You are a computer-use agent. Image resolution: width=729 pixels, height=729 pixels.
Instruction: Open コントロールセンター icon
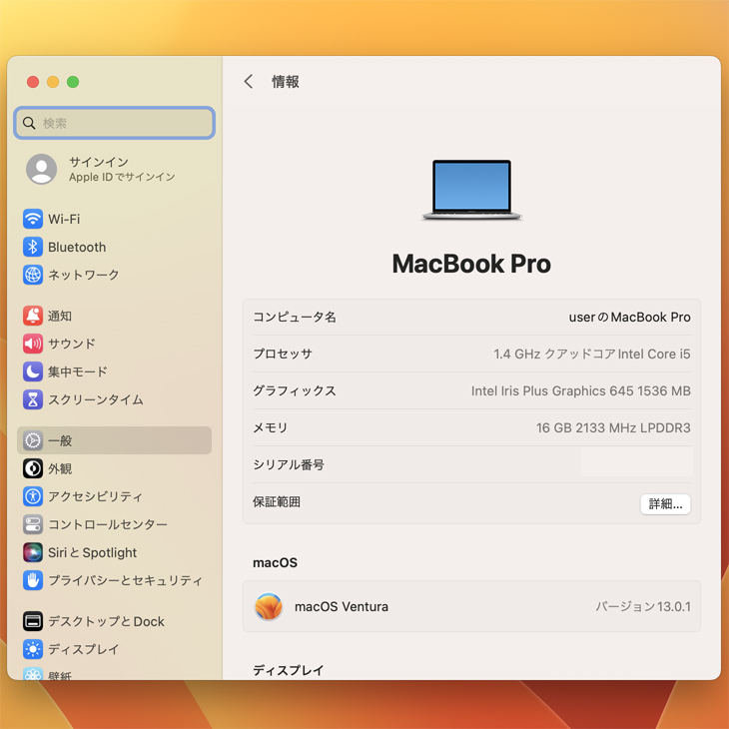coord(33,524)
